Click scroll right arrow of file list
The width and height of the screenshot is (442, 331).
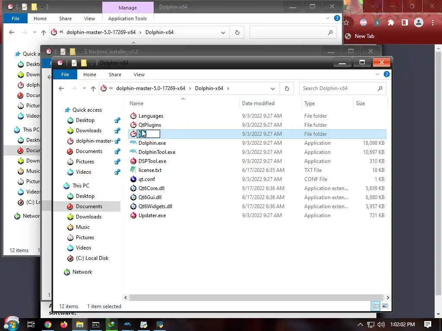click(388, 297)
